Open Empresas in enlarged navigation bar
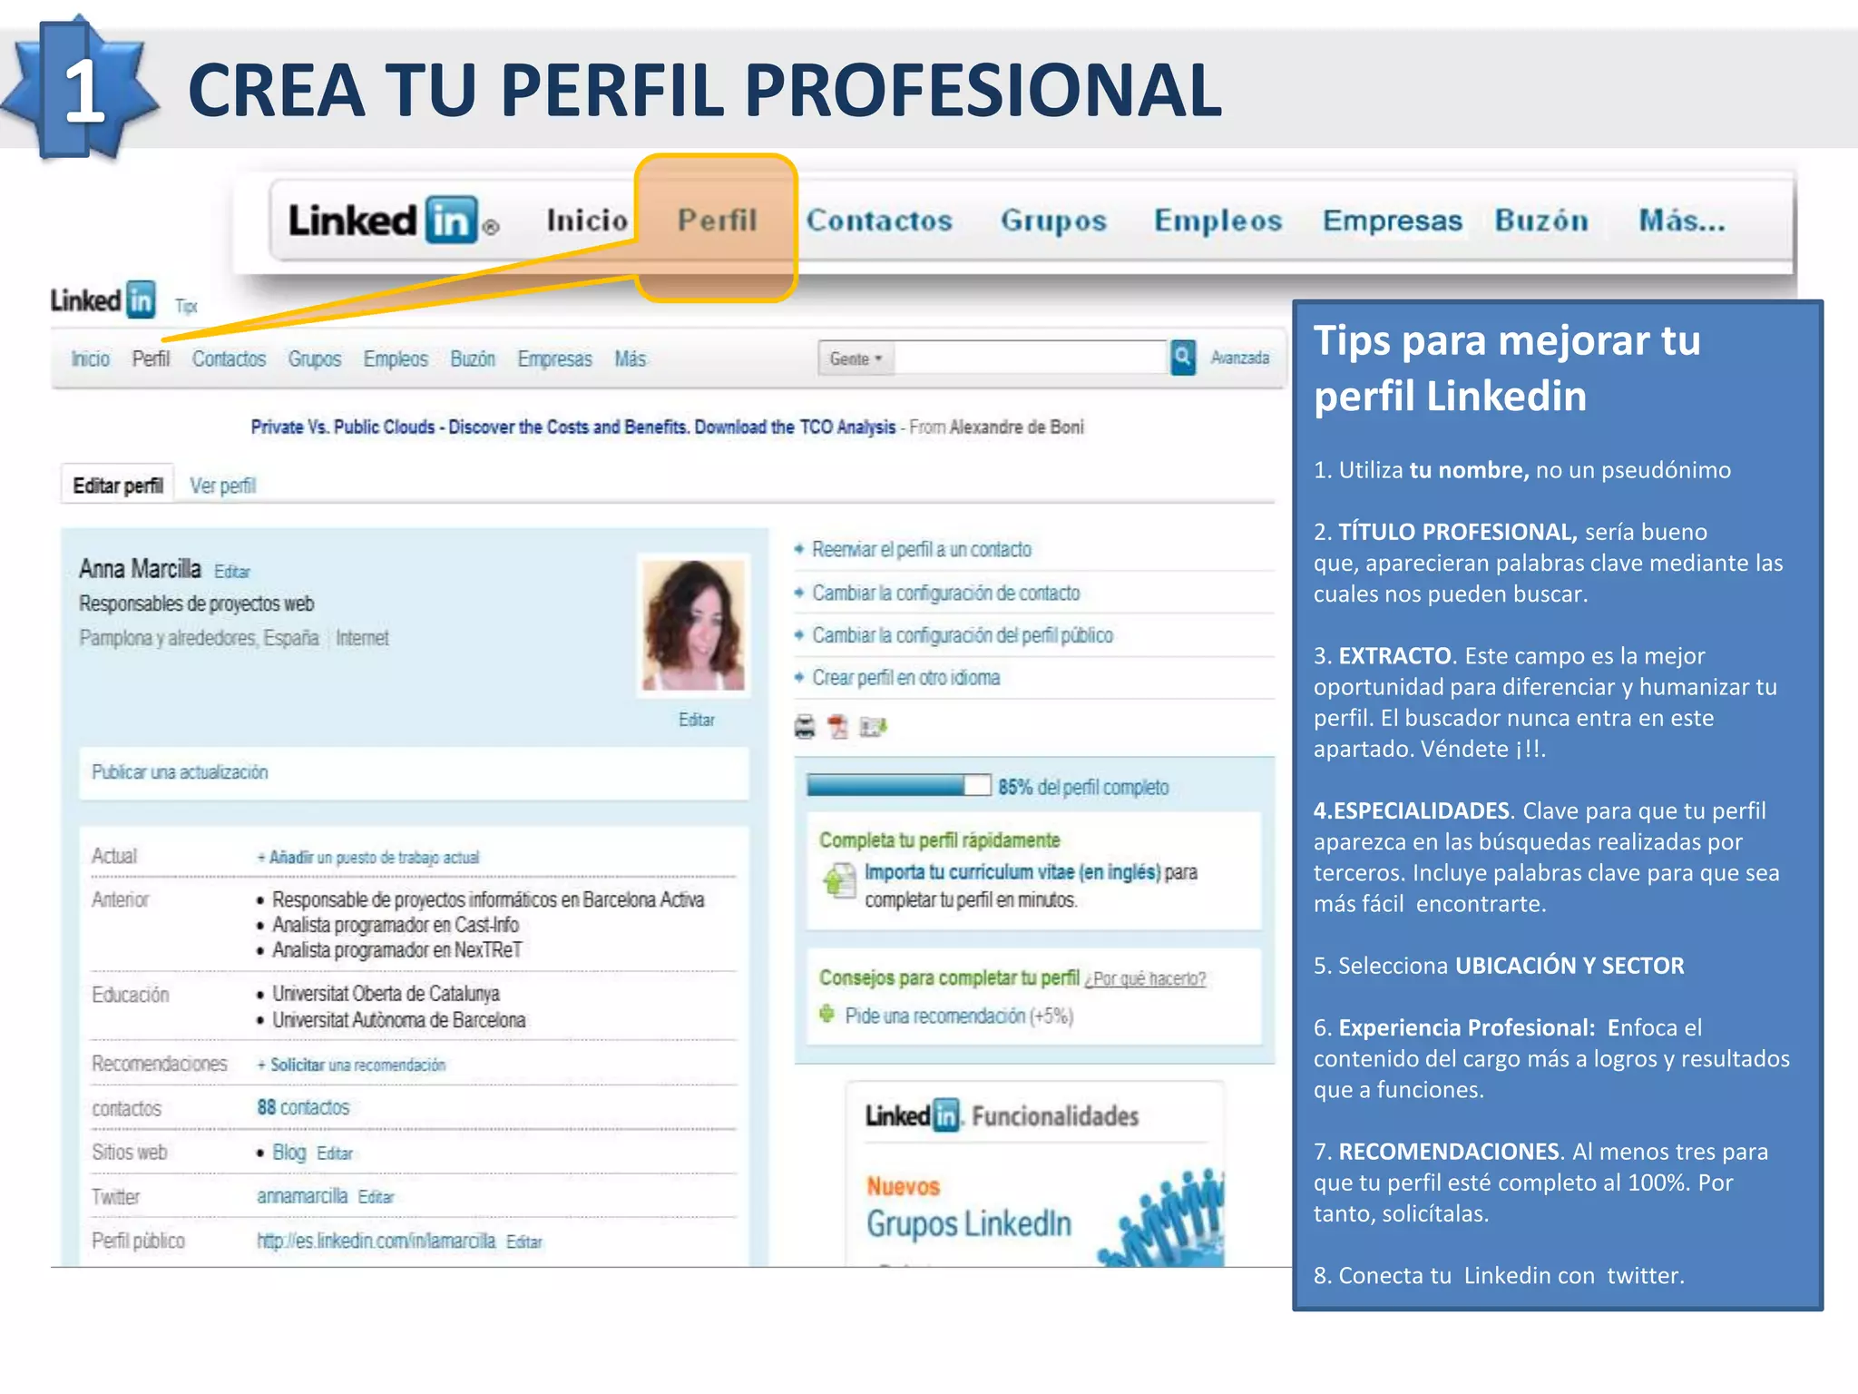 coord(1392,221)
